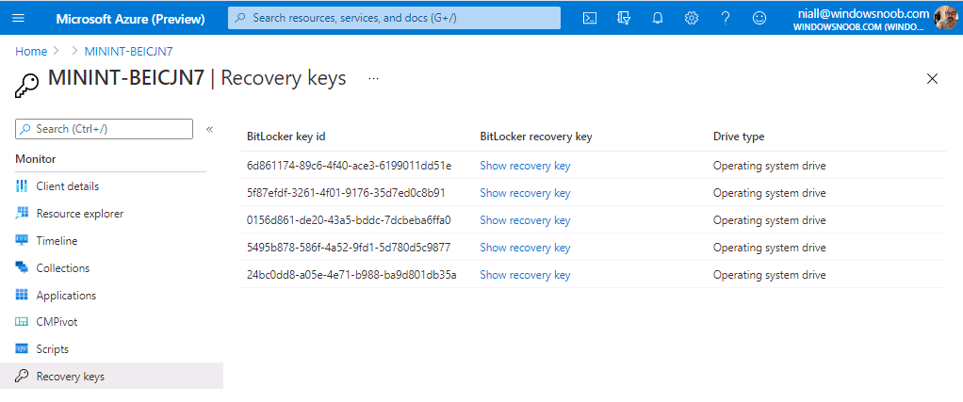963x402 pixels.
Task: Show recovery key for 6d861174 key id
Action: click(x=525, y=166)
